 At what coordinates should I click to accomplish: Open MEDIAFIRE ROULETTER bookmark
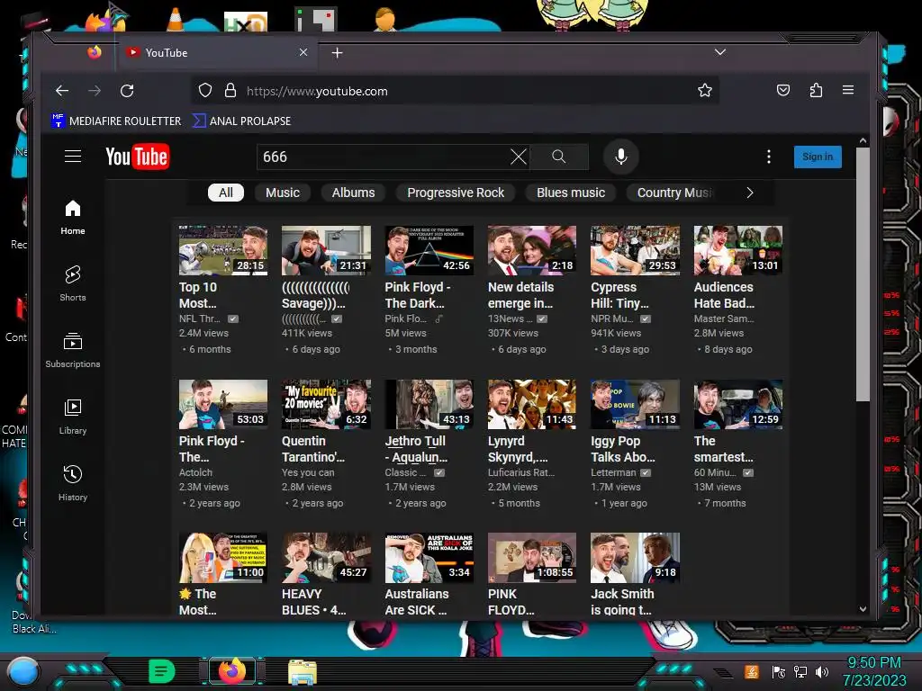click(116, 121)
